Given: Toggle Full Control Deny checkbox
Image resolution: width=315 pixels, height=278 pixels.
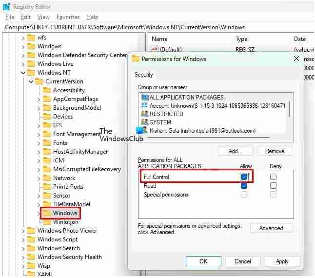Looking at the screenshot, I should [x=273, y=177].
